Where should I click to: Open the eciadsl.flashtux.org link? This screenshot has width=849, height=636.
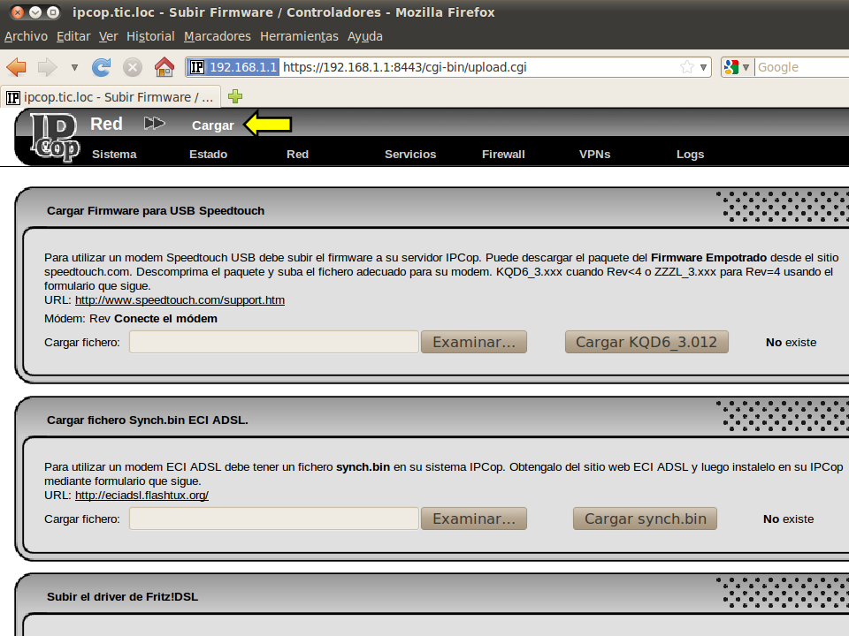coord(141,496)
